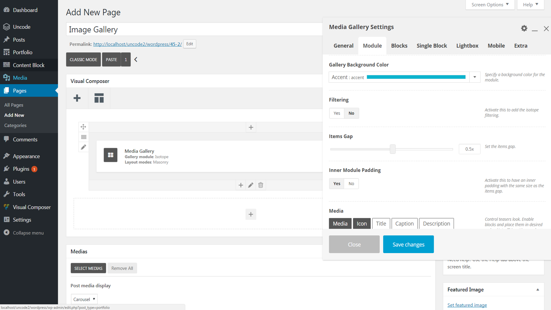Click the Items Gap slider handle
551x310 pixels.
393,149
